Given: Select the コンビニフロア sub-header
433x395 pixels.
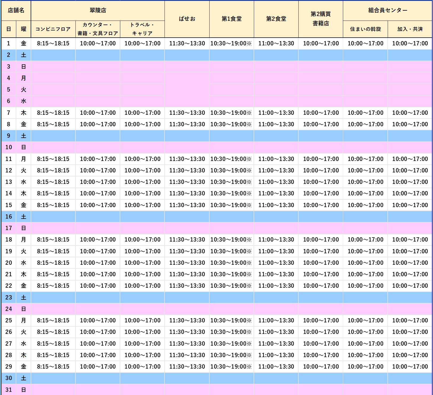Looking at the screenshot, I should tap(53, 29).
